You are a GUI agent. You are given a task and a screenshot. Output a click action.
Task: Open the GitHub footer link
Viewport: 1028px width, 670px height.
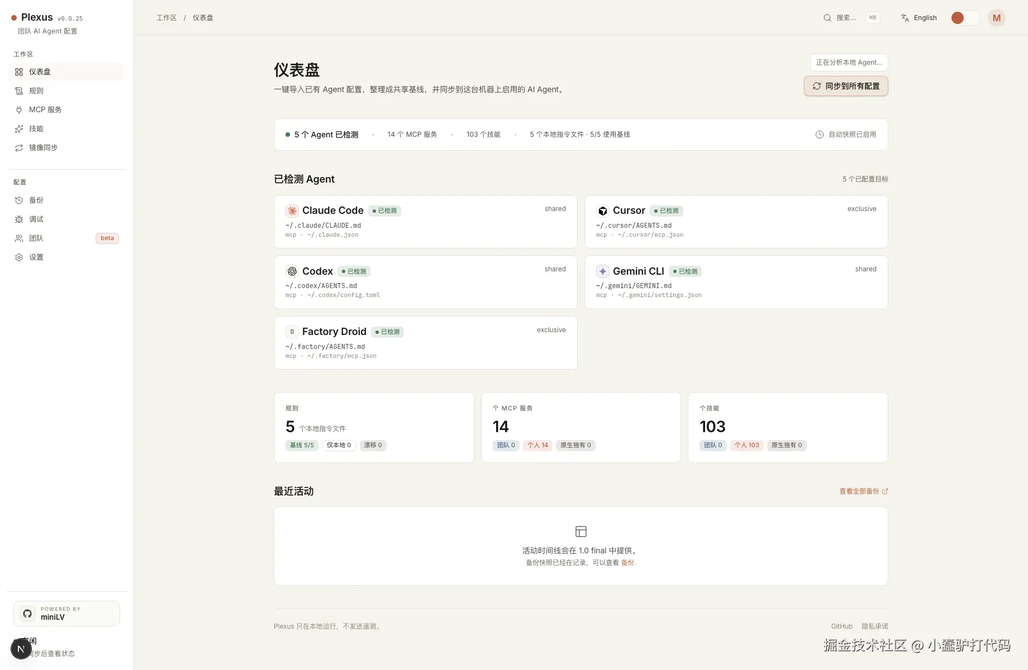[x=842, y=626]
